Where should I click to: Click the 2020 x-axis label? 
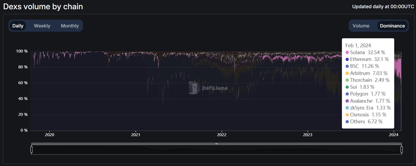[x=50, y=135]
